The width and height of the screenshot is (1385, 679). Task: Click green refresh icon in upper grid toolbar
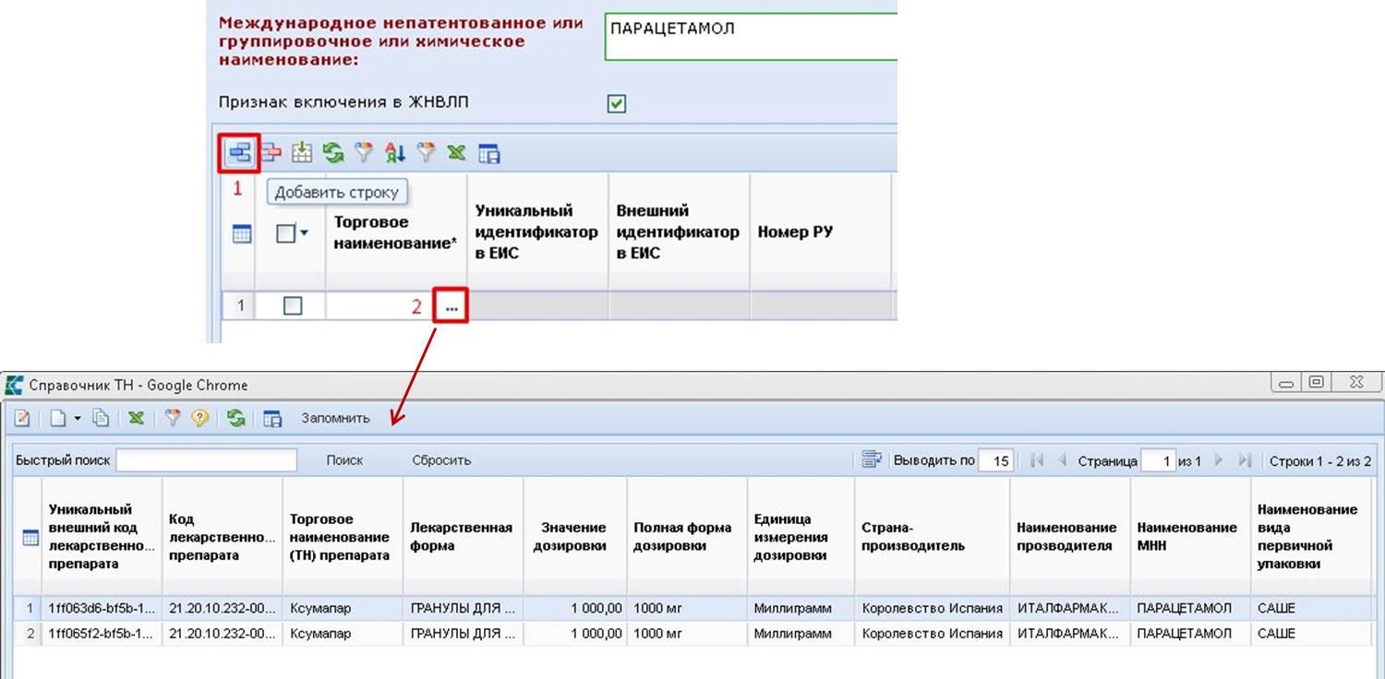[333, 153]
